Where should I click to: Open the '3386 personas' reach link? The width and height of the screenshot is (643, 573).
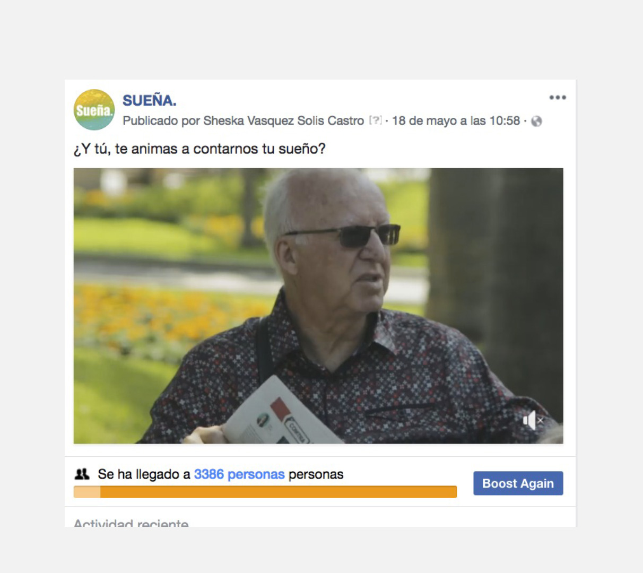coord(239,474)
